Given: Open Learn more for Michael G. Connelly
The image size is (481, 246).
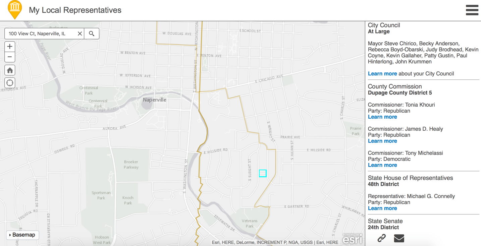Looking at the screenshot, I should tap(382, 208).
